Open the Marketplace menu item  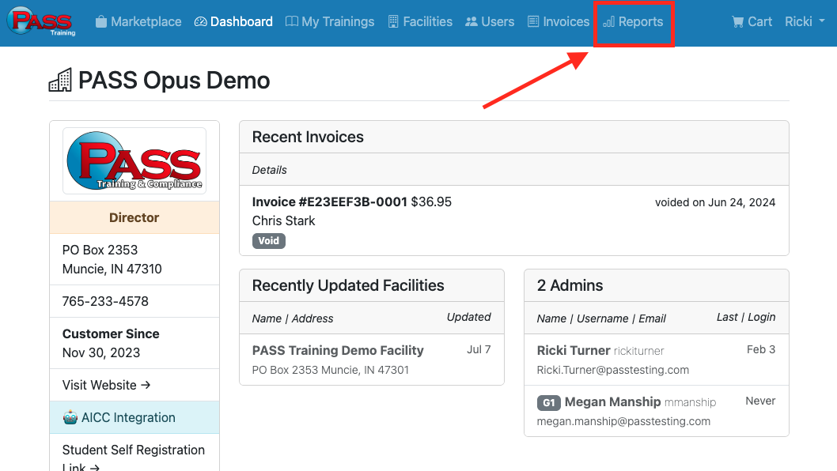pyautogui.click(x=138, y=22)
